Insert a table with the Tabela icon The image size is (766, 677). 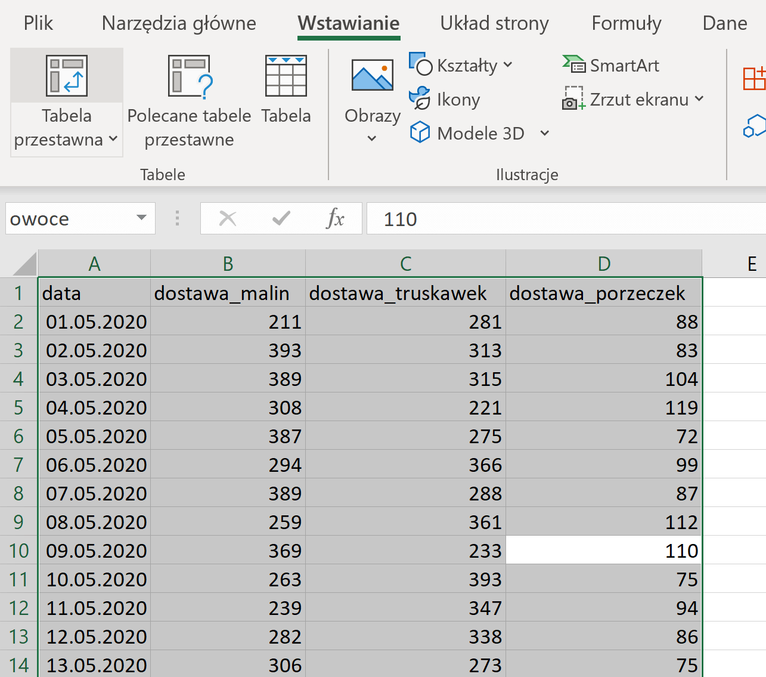[286, 76]
